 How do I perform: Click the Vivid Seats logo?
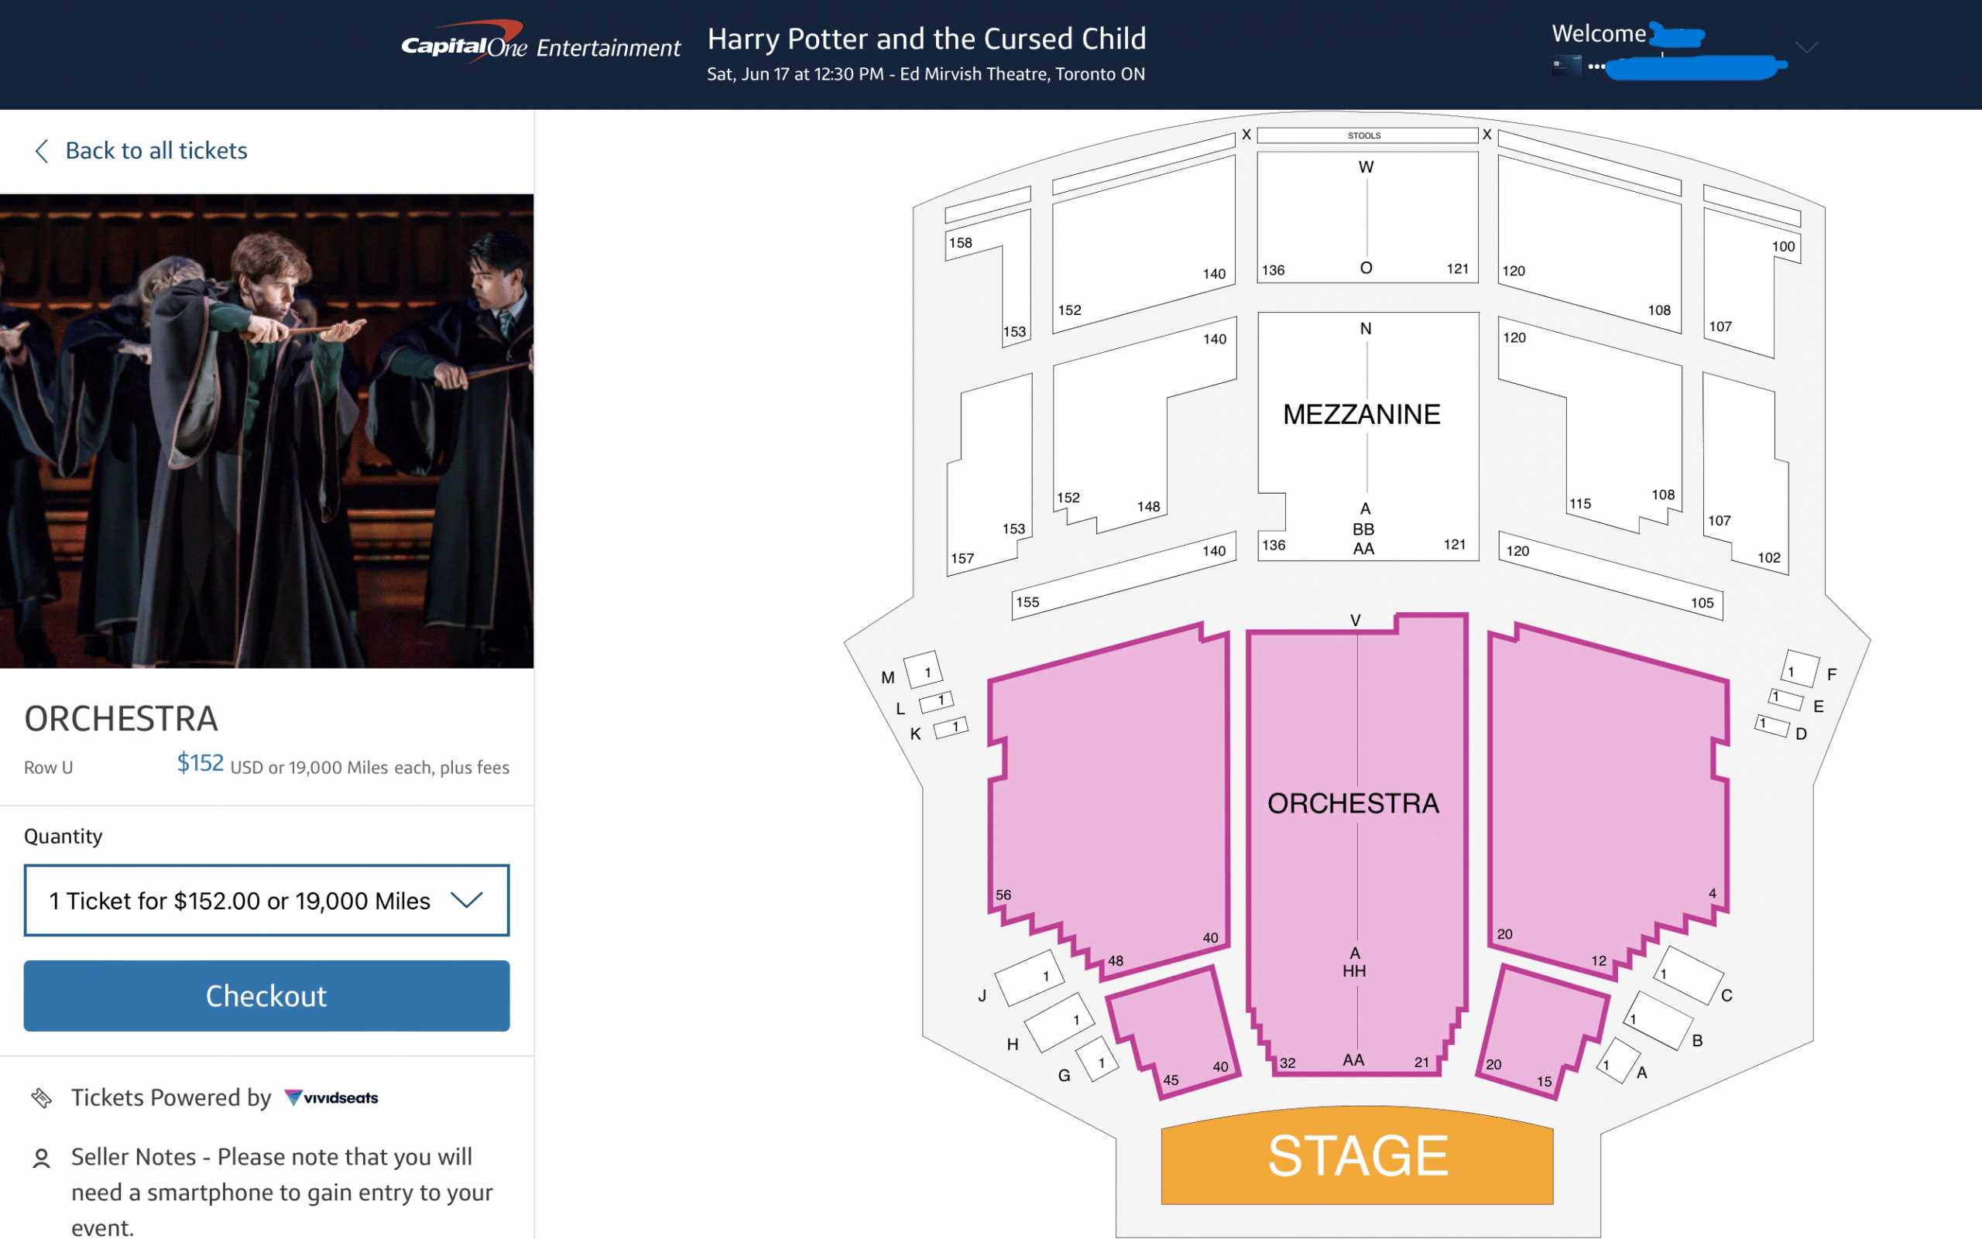click(331, 1097)
